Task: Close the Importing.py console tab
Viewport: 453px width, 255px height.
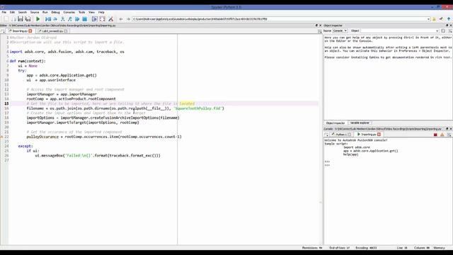Action: [x=379, y=135]
